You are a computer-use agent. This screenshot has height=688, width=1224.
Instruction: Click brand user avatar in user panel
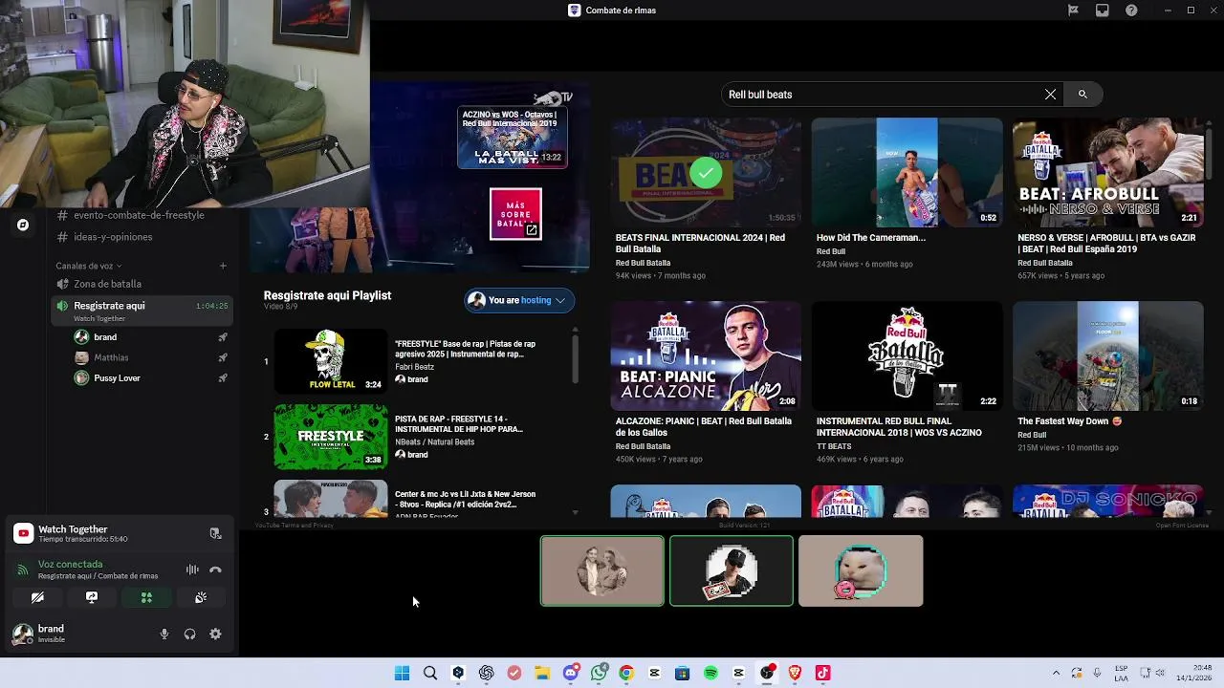(x=22, y=634)
